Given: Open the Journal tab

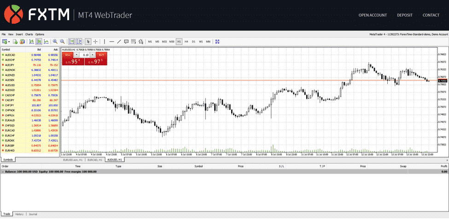Looking at the screenshot, I should tap(33, 214).
